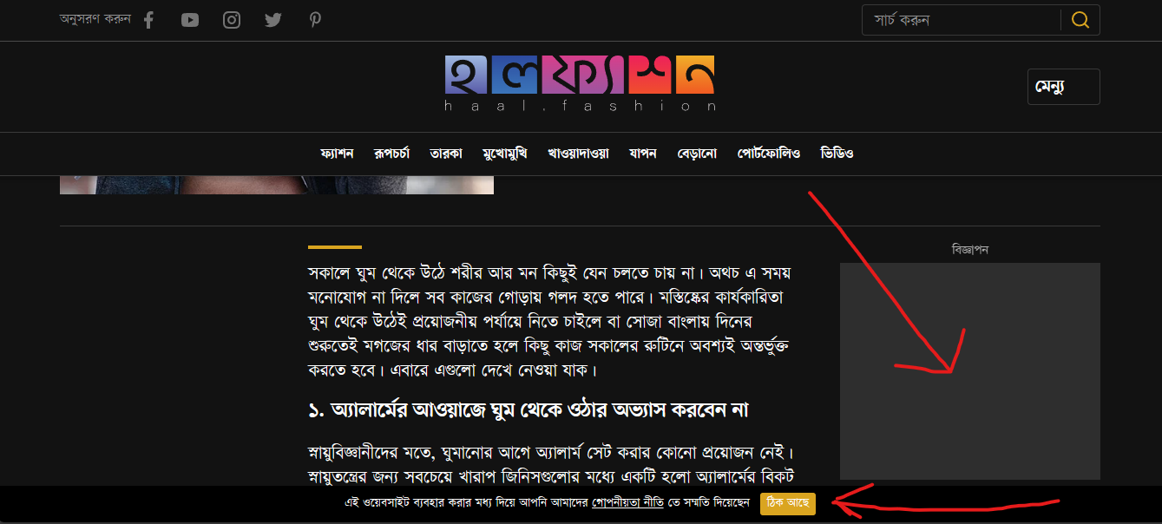
Task: Click the yellow search magnifier icon
Action: click(x=1080, y=20)
